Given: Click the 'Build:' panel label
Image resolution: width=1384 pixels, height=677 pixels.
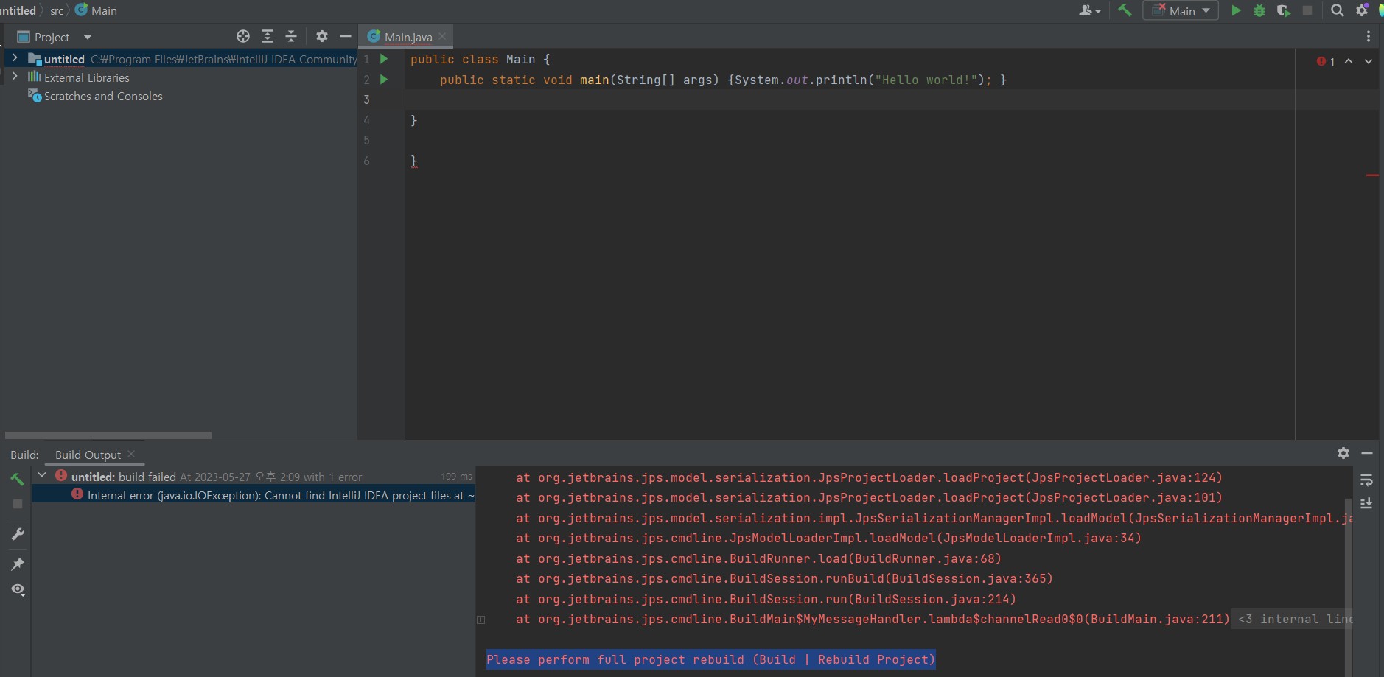Looking at the screenshot, I should pos(24,455).
